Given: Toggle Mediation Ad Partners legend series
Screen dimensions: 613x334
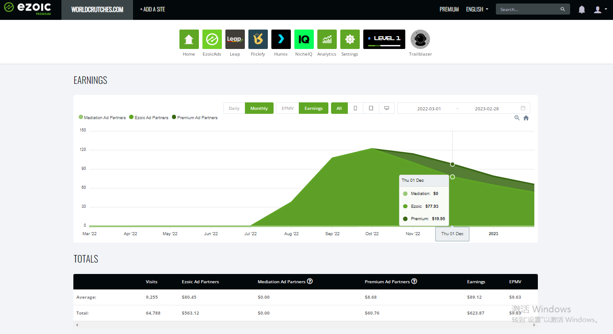Looking at the screenshot, I should [x=102, y=117].
